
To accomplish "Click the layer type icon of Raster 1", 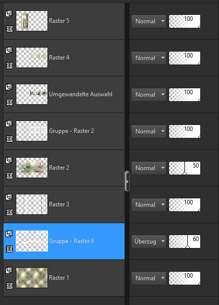I will point(9,270).
